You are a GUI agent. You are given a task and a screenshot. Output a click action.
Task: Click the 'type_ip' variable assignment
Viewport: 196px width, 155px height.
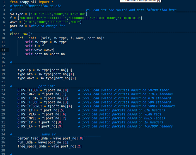24,70
